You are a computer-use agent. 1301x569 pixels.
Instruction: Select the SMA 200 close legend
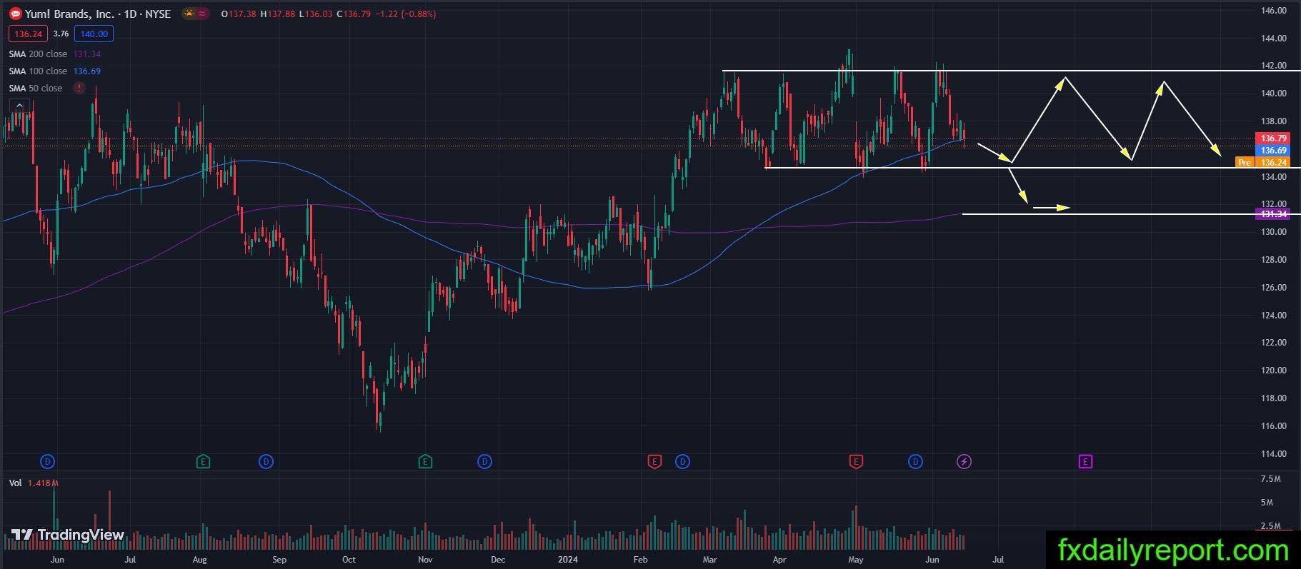(x=38, y=54)
